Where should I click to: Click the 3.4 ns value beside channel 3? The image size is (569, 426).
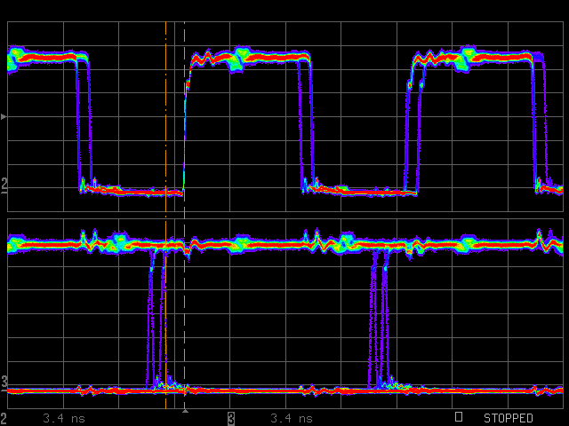(292, 419)
